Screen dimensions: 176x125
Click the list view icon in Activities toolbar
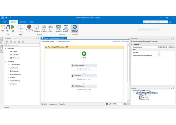(19, 42)
